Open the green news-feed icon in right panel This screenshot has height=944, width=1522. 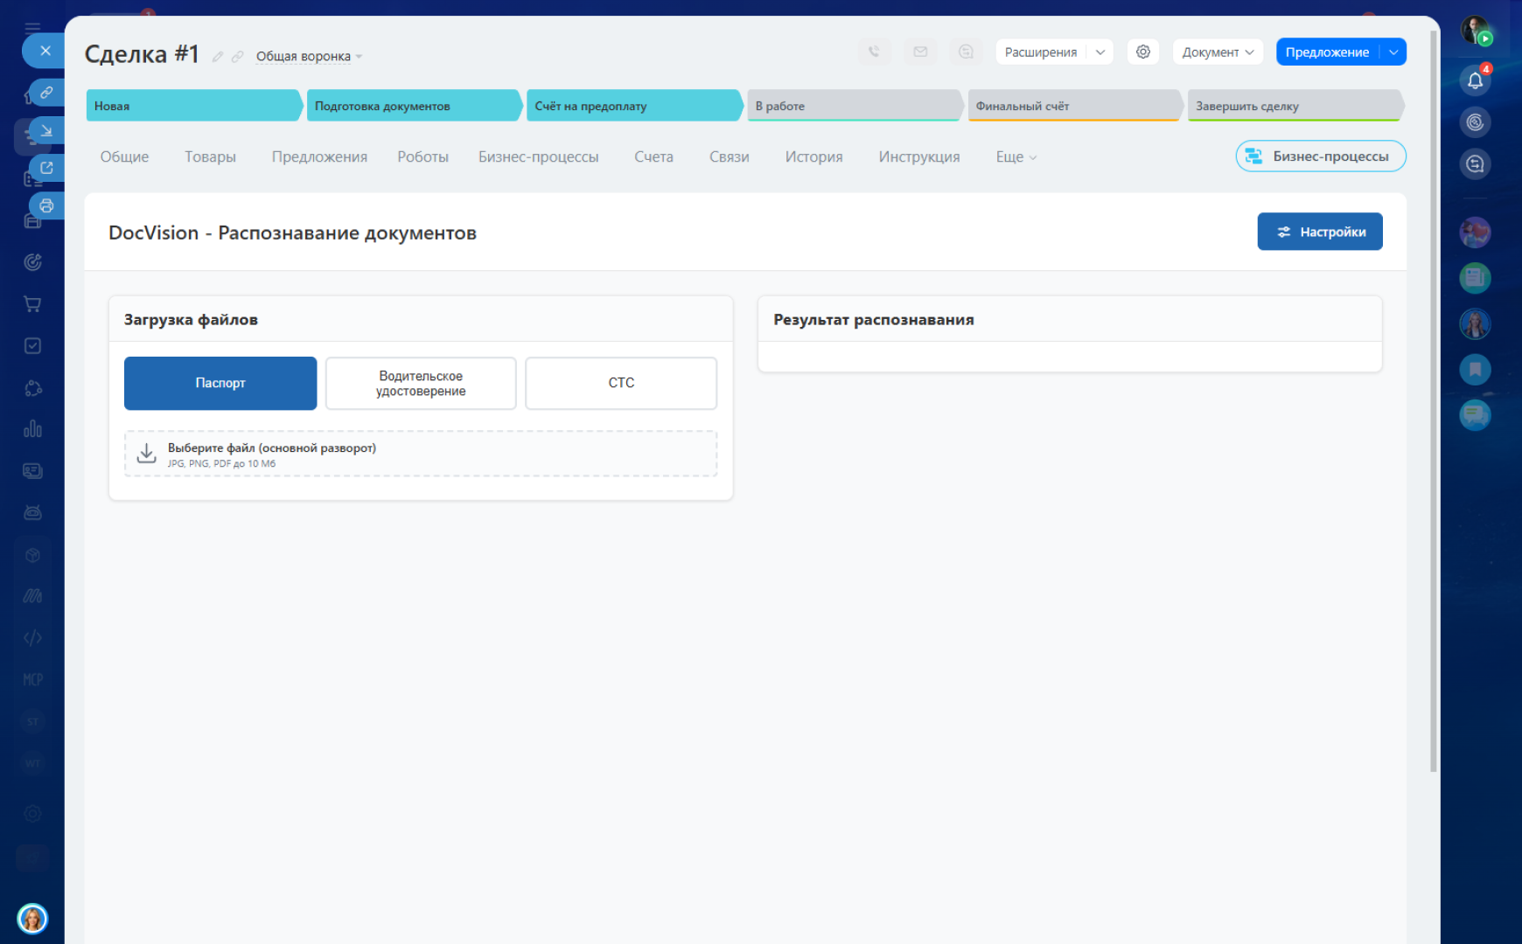click(1475, 278)
